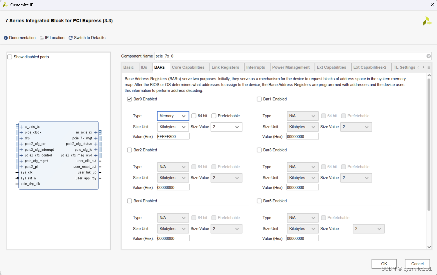Enable Bar0 64 bit checkbox

[194, 116]
